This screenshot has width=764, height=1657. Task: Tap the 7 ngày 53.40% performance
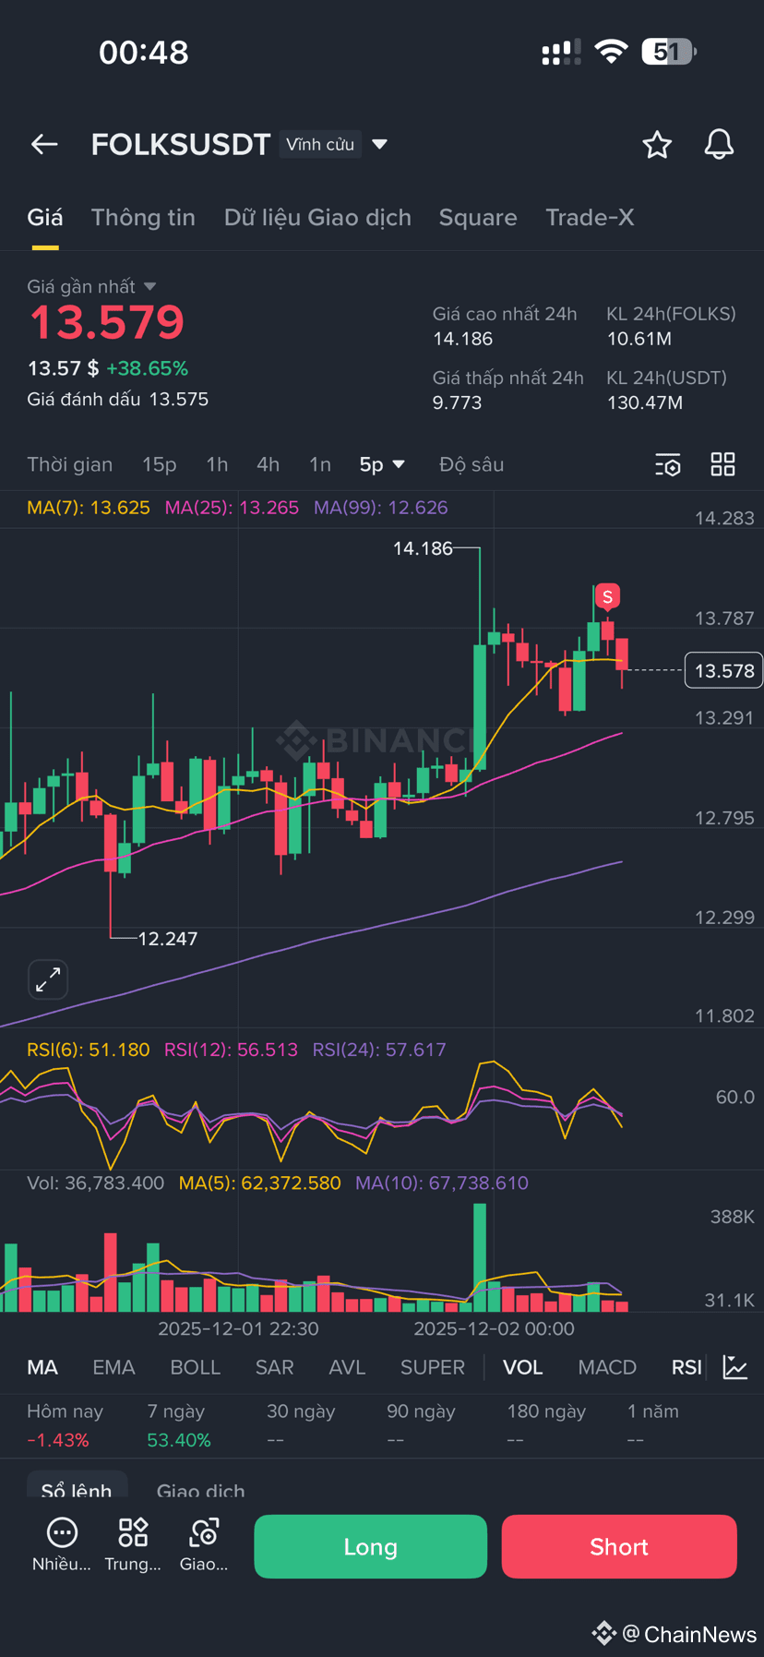(x=179, y=1425)
